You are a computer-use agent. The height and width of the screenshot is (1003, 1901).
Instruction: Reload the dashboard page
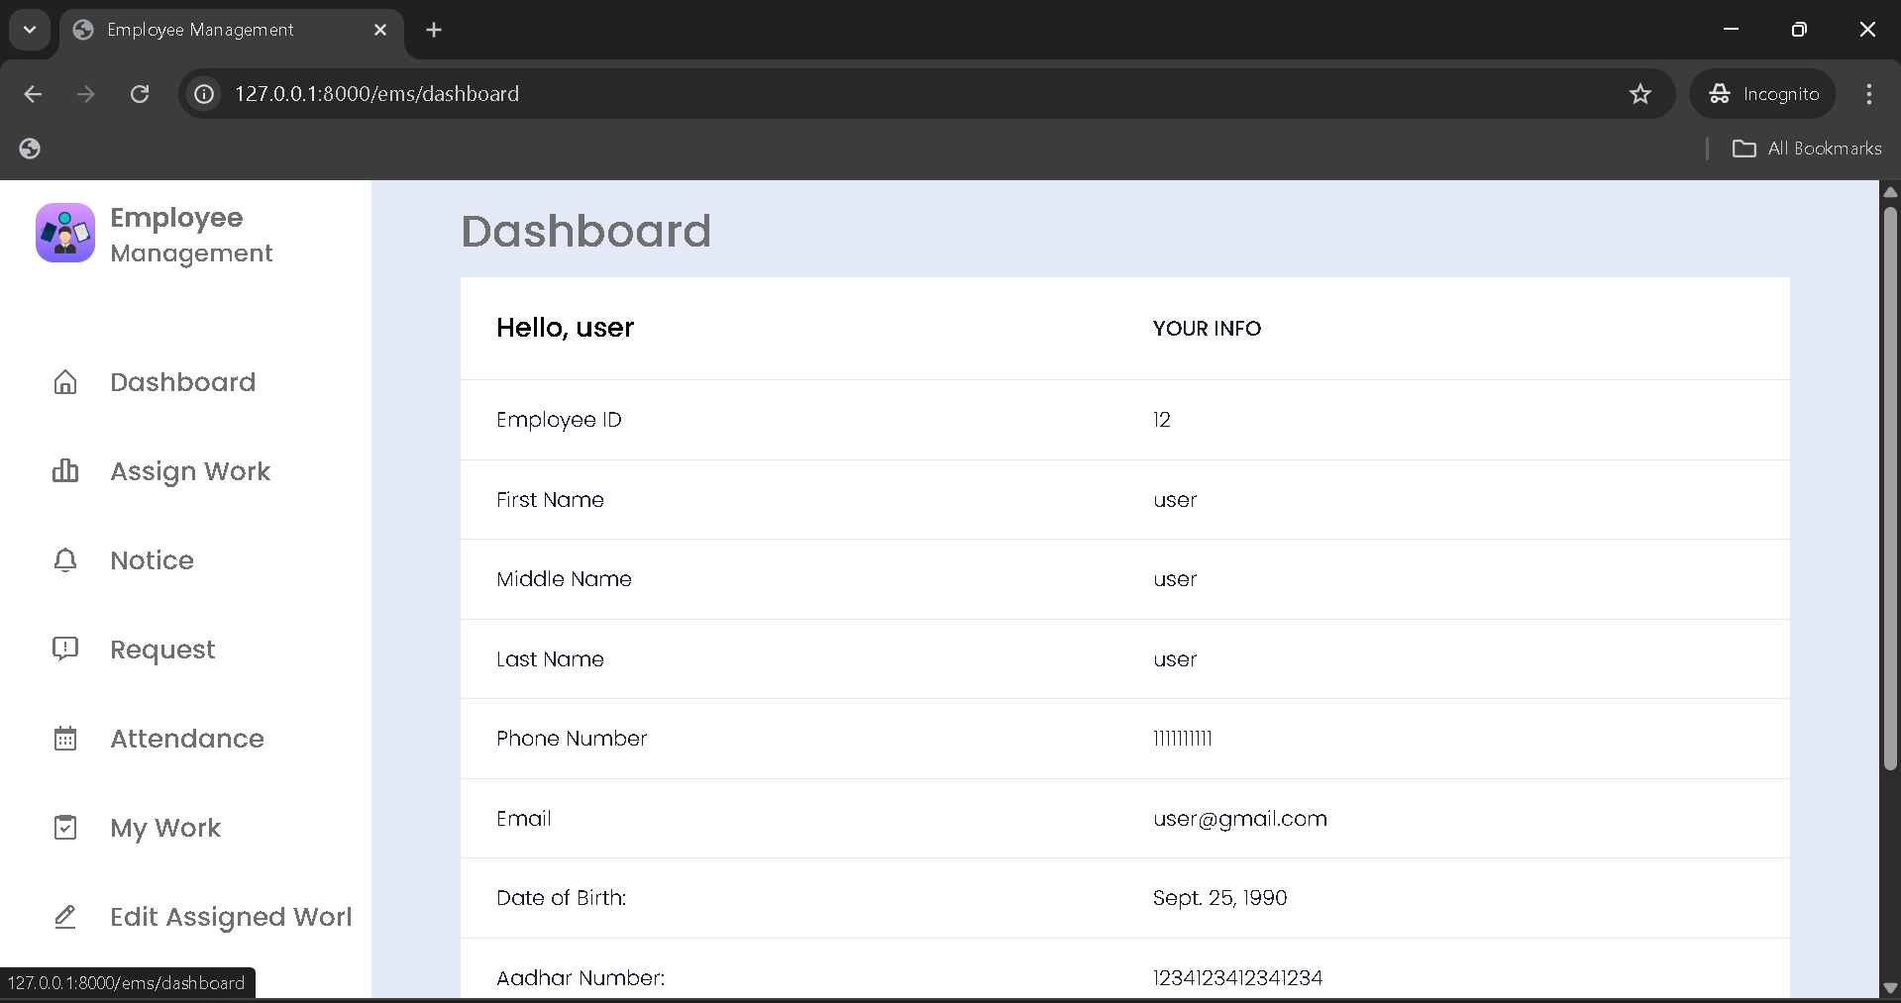pyautogui.click(x=140, y=94)
